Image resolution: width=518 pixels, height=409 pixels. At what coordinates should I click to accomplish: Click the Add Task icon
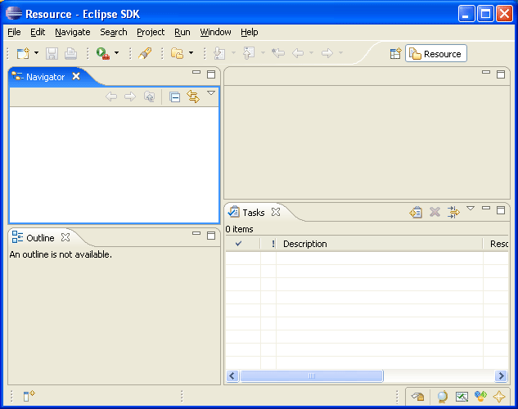(x=416, y=212)
